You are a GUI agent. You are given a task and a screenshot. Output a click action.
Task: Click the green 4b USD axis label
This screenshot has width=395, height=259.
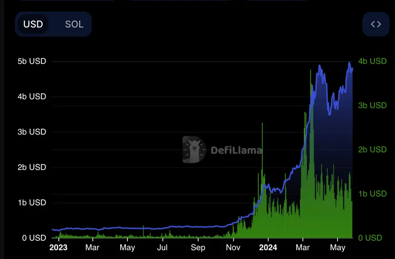pyautogui.click(x=372, y=61)
